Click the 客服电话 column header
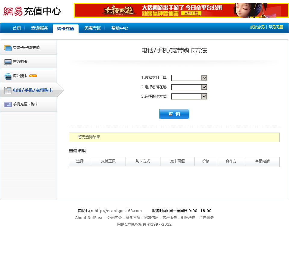289x263 pixels. click(x=262, y=161)
